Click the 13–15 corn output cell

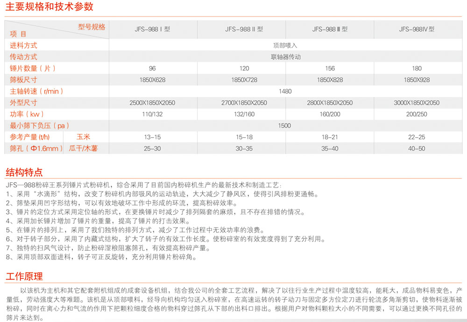[x=152, y=137]
